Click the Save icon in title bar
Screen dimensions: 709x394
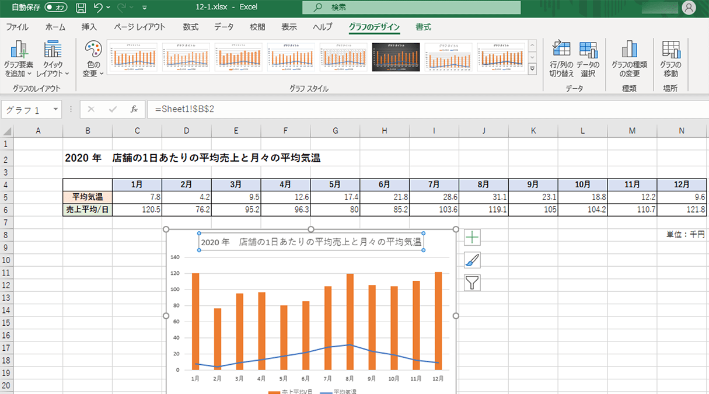[x=81, y=8]
